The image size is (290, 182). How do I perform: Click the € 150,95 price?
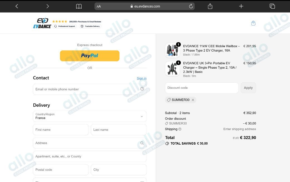coord(250,63)
